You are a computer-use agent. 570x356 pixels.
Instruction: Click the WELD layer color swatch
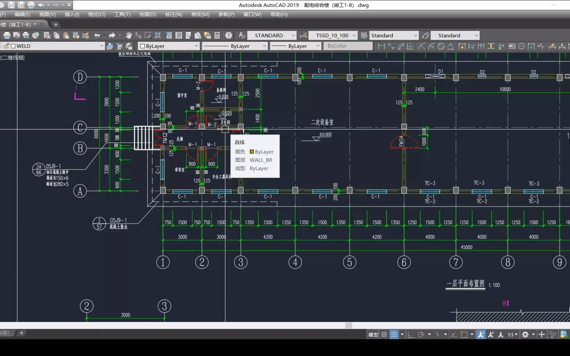13,46
